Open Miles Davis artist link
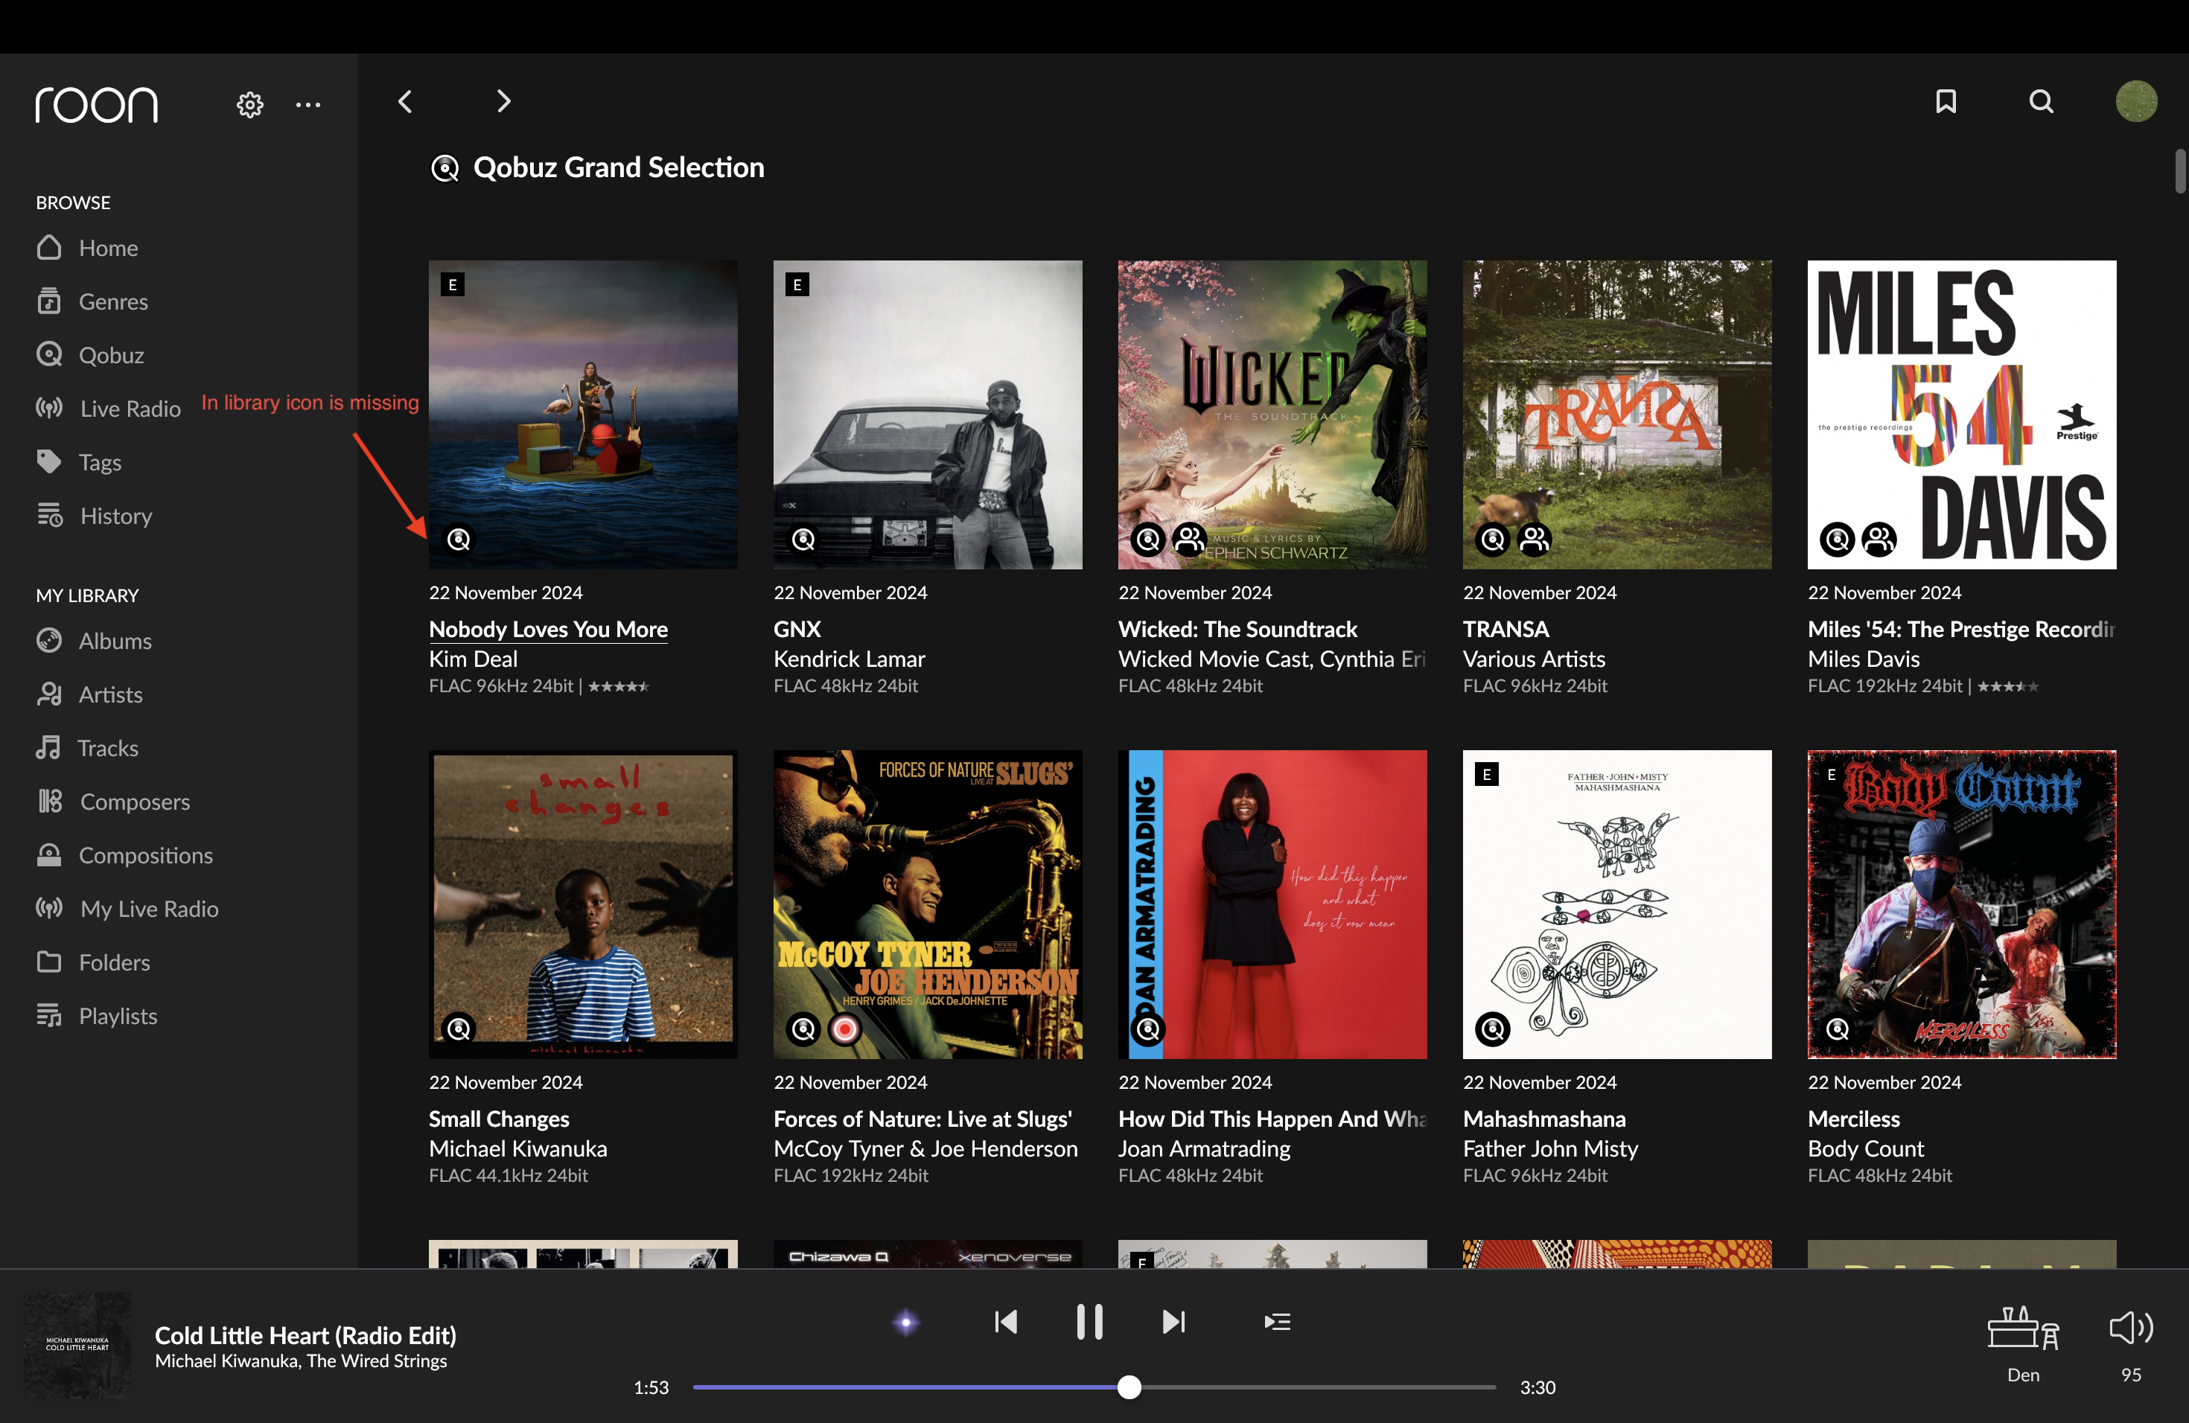This screenshot has height=1423, width=2189. (x=1864, y=658)
